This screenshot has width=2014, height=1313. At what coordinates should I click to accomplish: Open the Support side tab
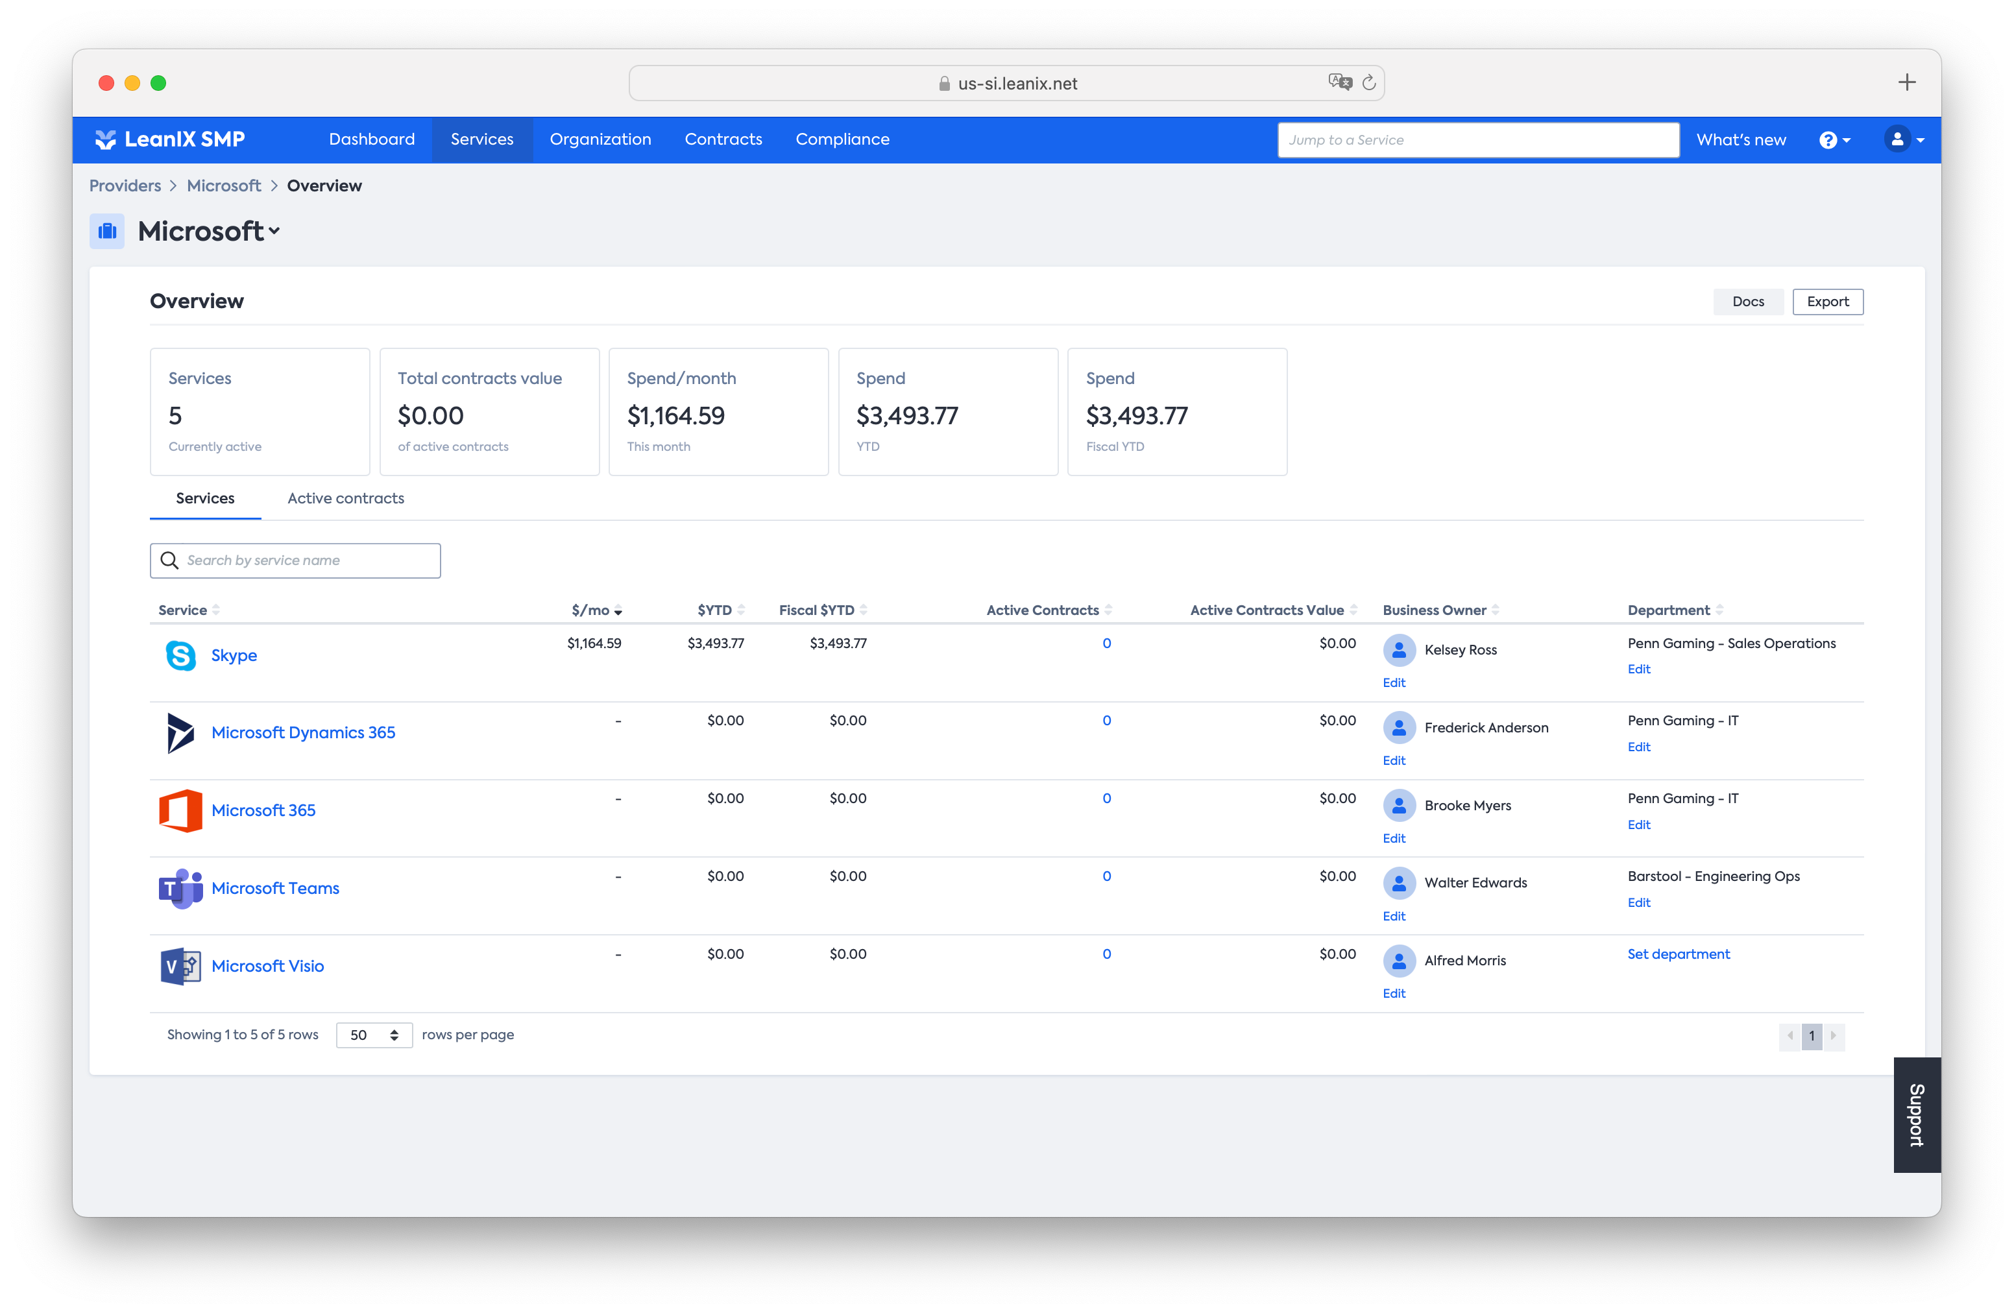point(1916,1115)
